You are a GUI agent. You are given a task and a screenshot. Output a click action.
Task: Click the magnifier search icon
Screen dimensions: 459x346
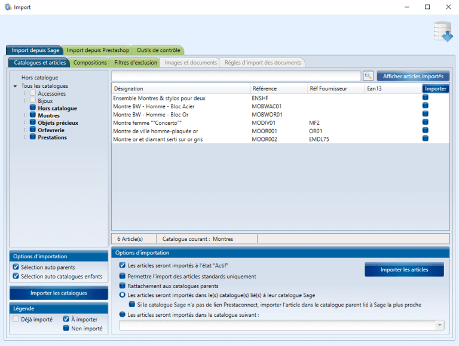point(368,76)
